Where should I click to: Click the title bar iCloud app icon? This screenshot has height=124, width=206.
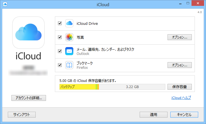pos(5,4)
